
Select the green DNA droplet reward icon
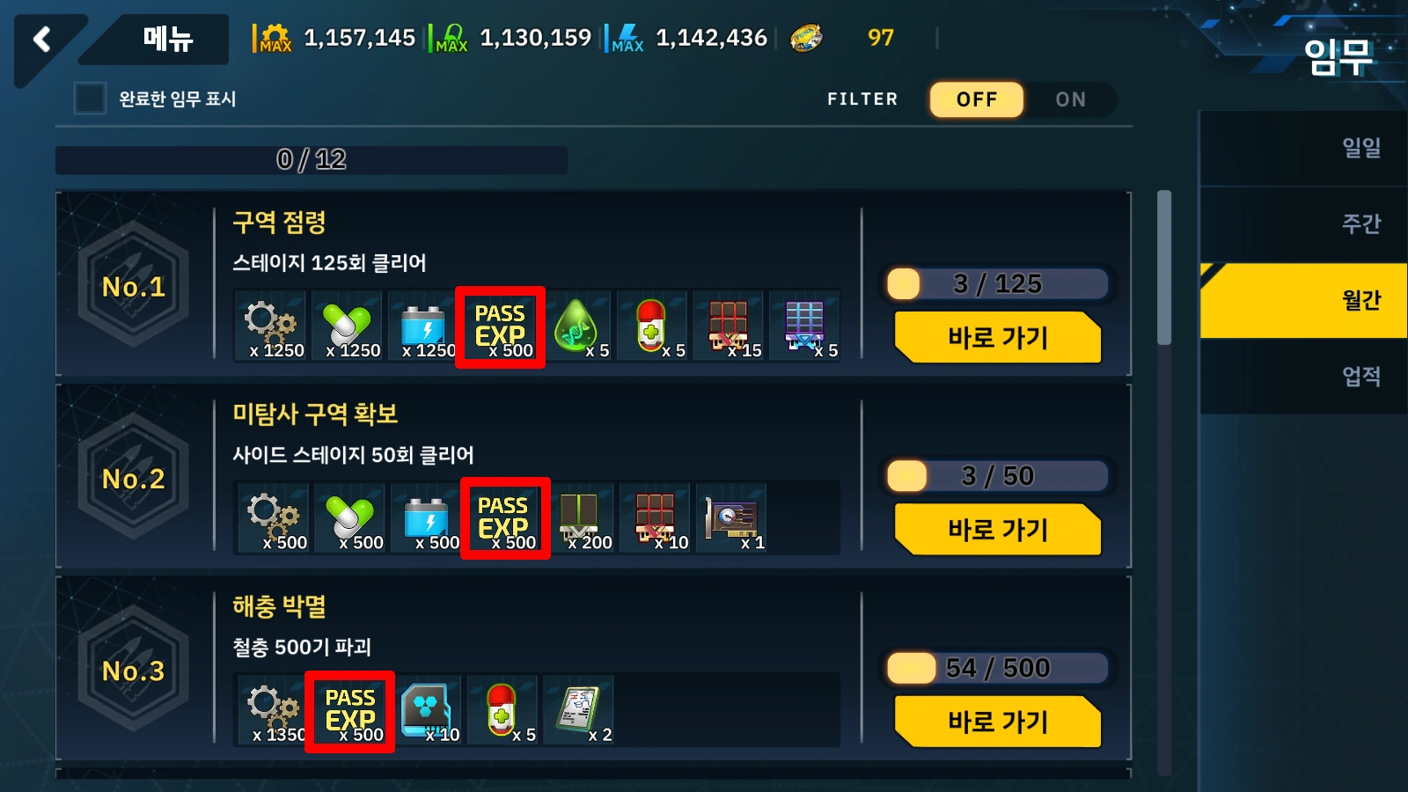click(576, 326)
